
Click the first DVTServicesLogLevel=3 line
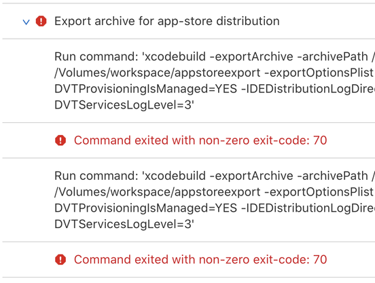pyautogui.click(x=124, y=105)
